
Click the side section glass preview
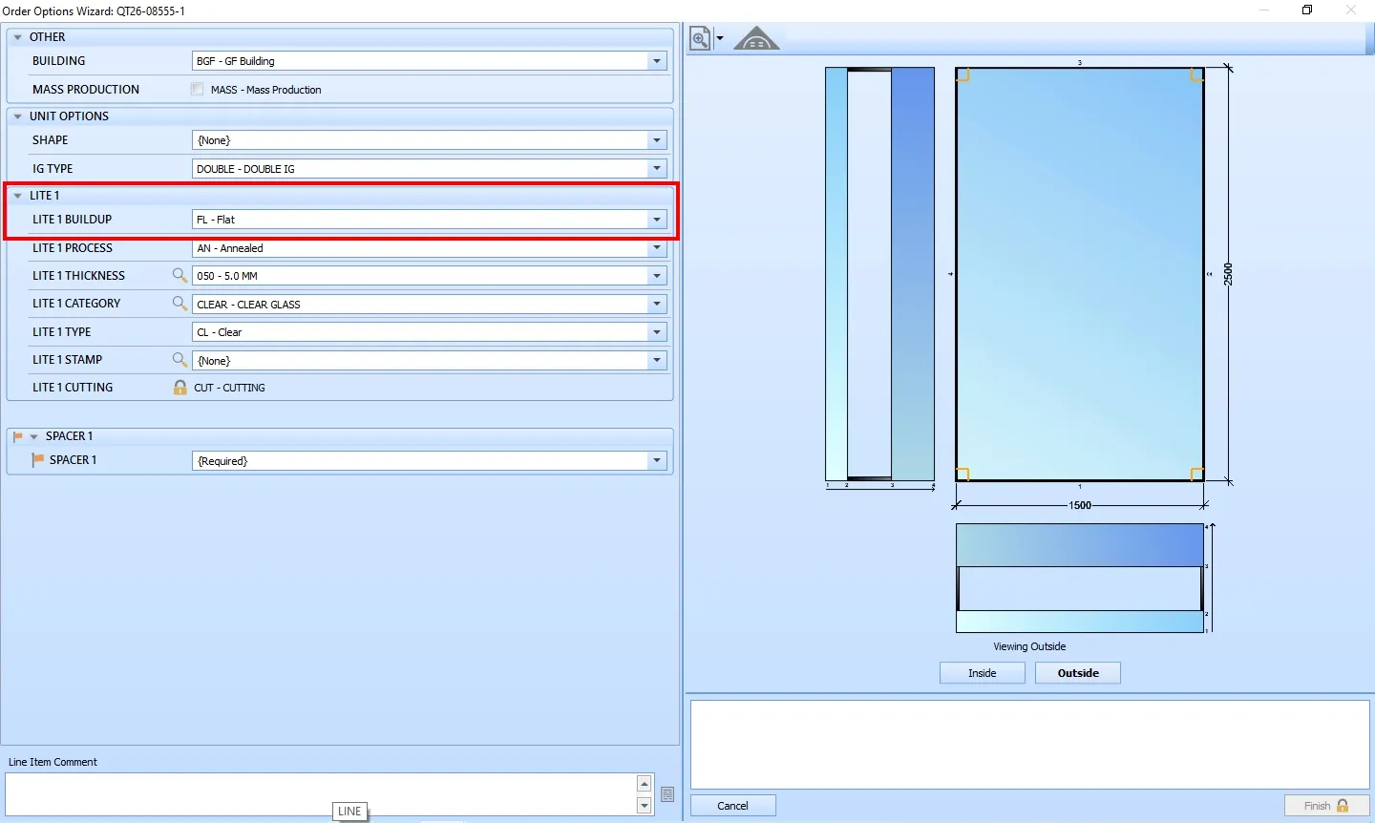(x=879, y=274)
